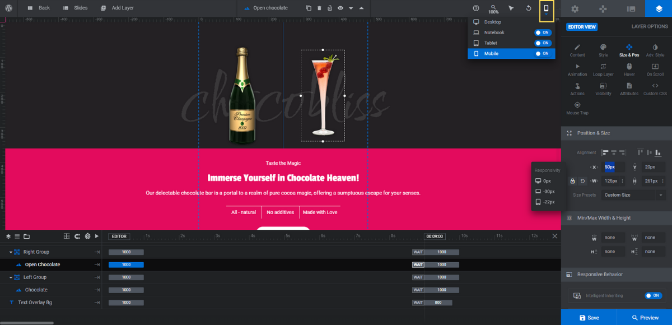Screen dimensions: 672x325
Task: Toggle the aspect ratio lock icon
Action: pyautogui.click(x=572, y=181)
